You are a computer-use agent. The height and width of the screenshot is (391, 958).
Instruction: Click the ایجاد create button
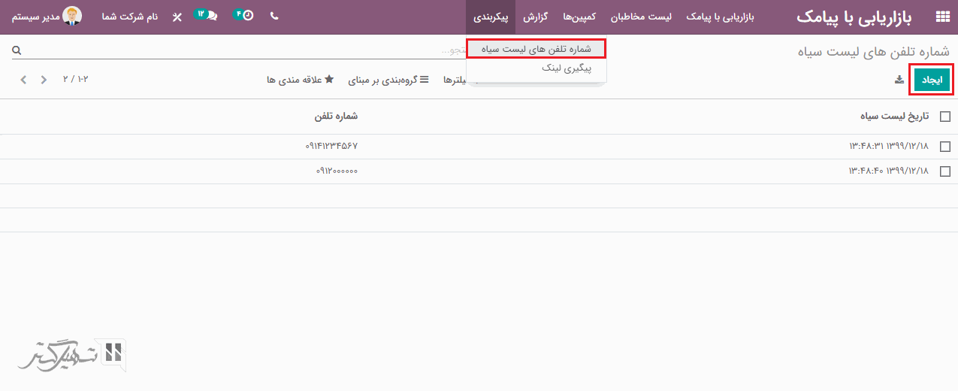(931, 80)
